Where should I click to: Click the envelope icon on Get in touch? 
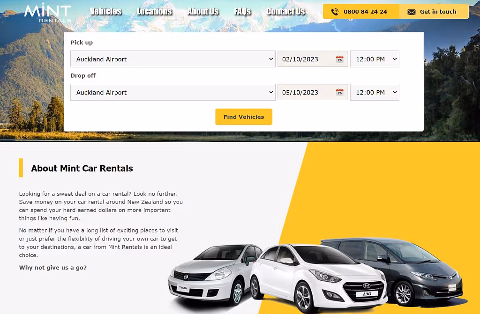(412, 12)
